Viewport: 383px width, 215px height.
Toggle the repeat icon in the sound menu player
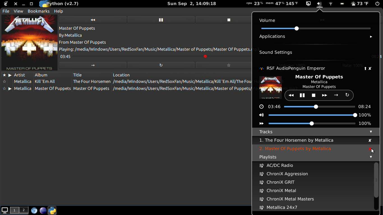coord(347,95)
